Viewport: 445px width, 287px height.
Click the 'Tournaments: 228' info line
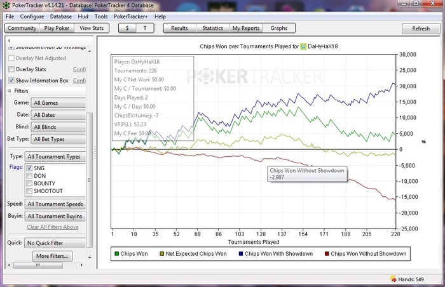pos(135,70)
